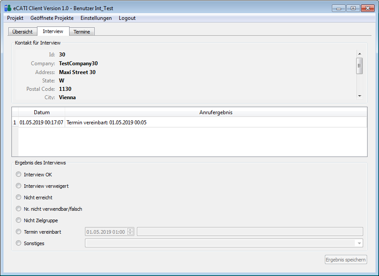The image size is (379, 276).
Task: Click the eCATI app icon in title bar
Action: click(7, 8)
